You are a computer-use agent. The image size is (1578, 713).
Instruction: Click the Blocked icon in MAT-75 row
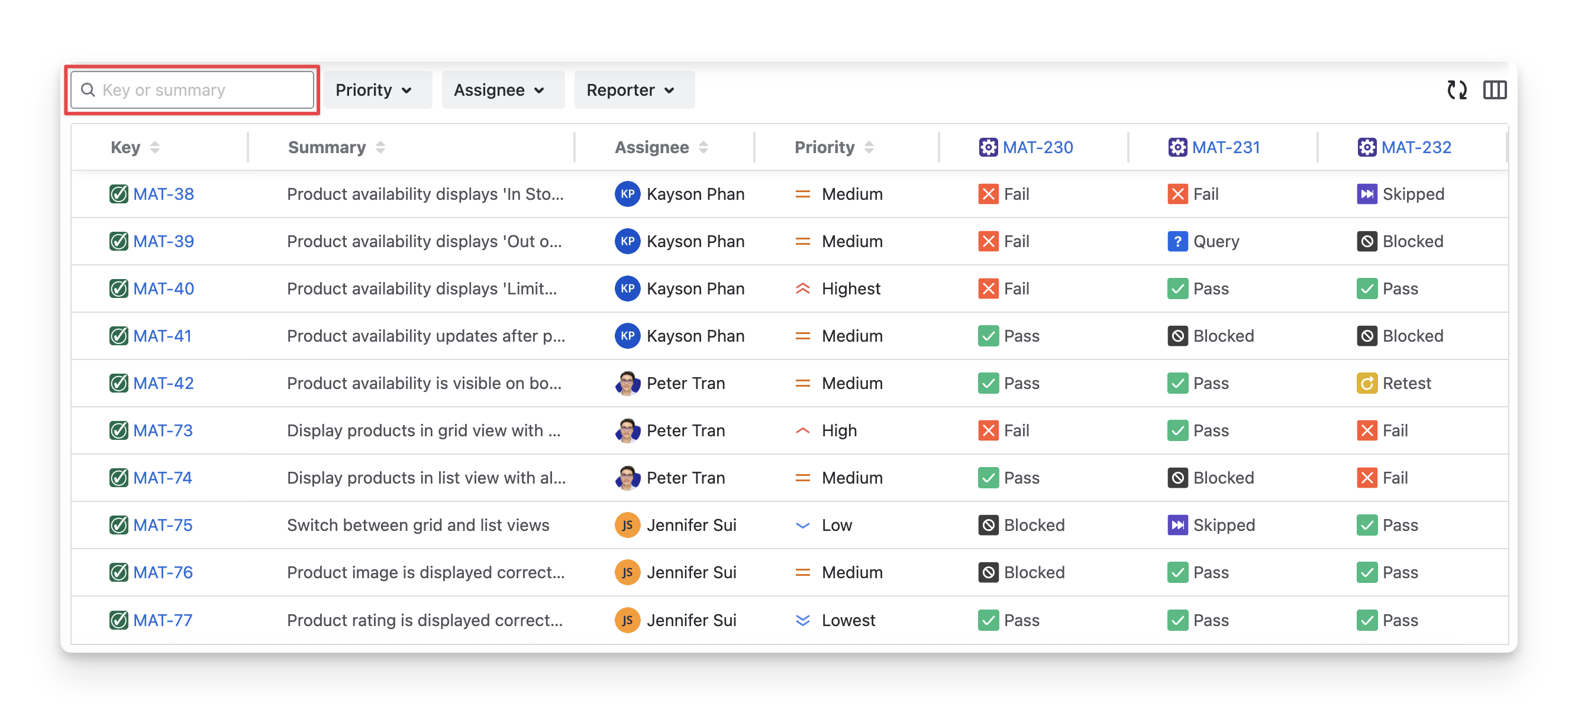coord(988,525)
